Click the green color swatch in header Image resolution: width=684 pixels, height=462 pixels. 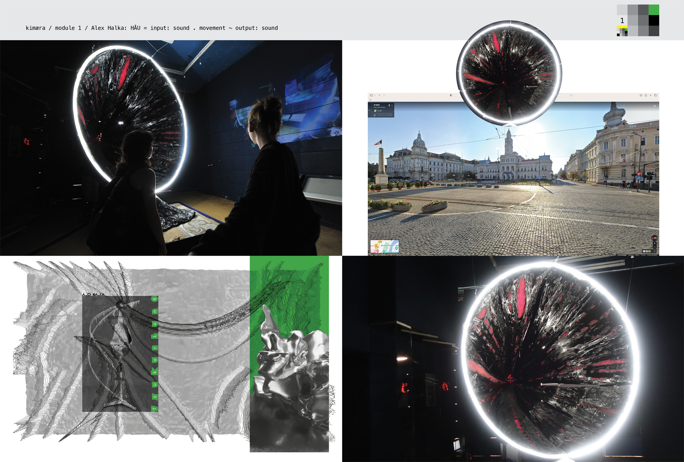[654, 10]
